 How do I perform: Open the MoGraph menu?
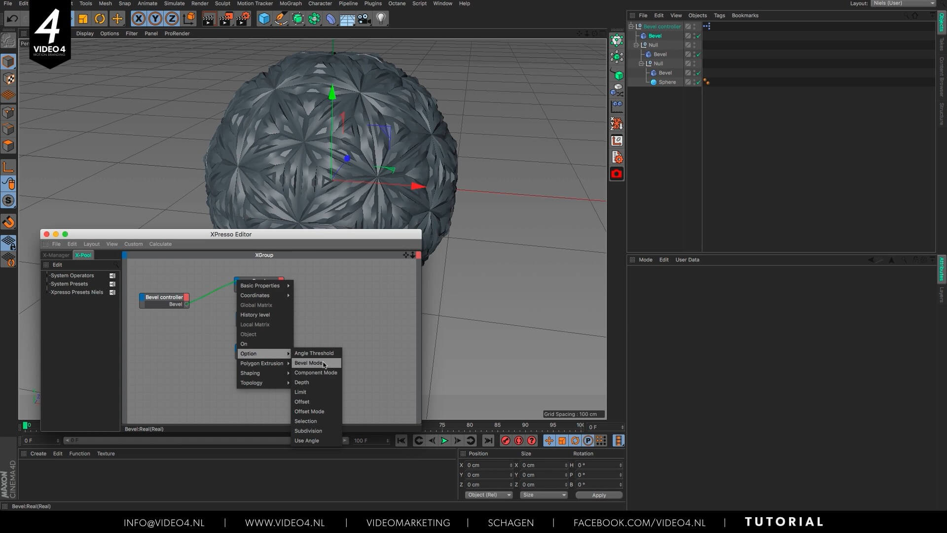point(291,3)
